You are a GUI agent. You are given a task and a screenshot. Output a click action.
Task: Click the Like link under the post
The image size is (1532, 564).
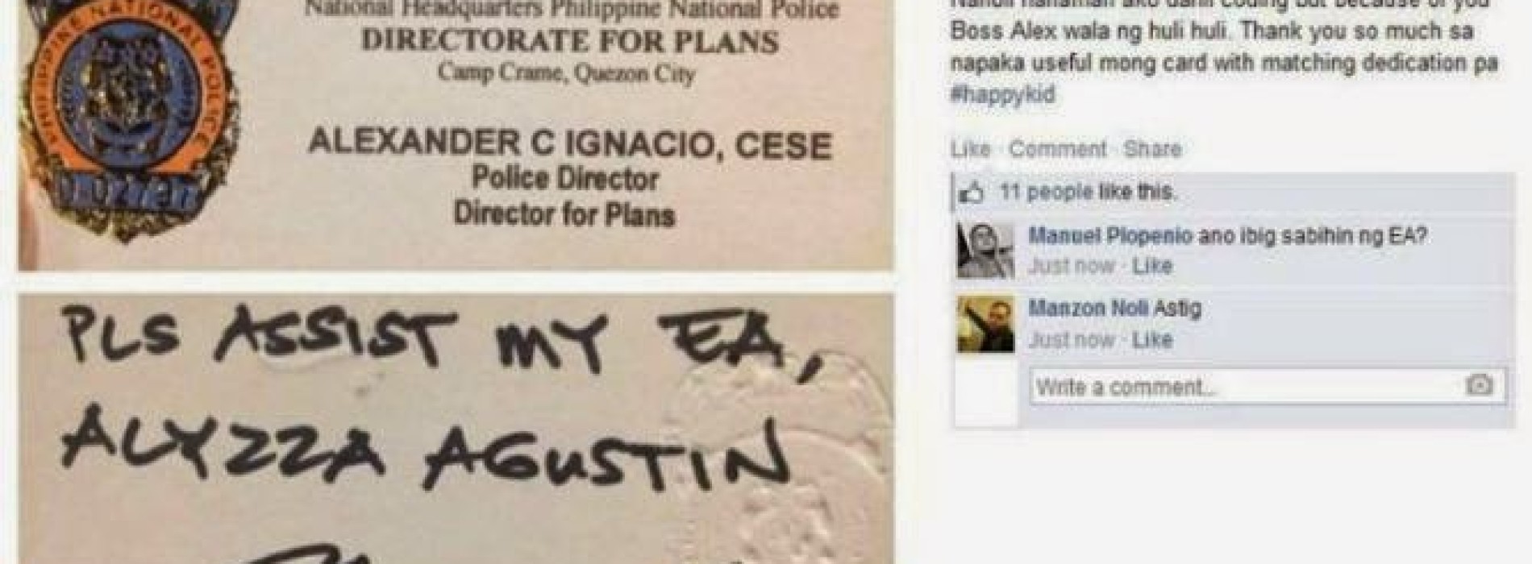pyautogui.click(x=969, y=149)
